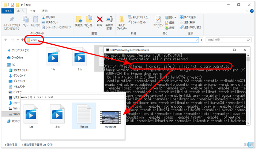256x149 pixels.
Task: Click the History (履歴) command
Action: (170, 28)
